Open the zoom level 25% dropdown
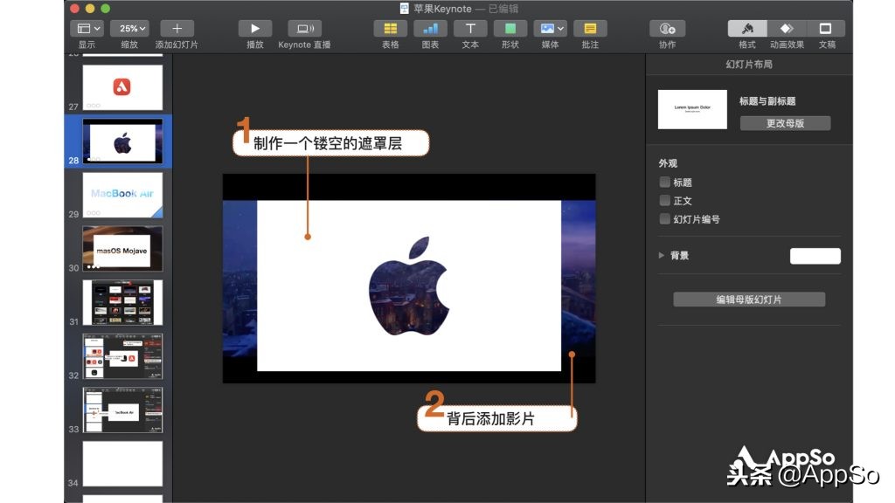895x503 pixels. click(129, 27)
